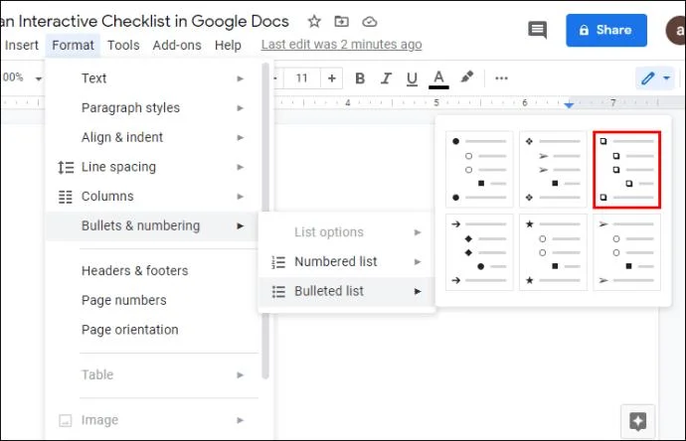Image resolution: width=686 pixels, height=441 pixels.
Task: Click the Explore button at the page corner
Action: (x=637, y=421)
